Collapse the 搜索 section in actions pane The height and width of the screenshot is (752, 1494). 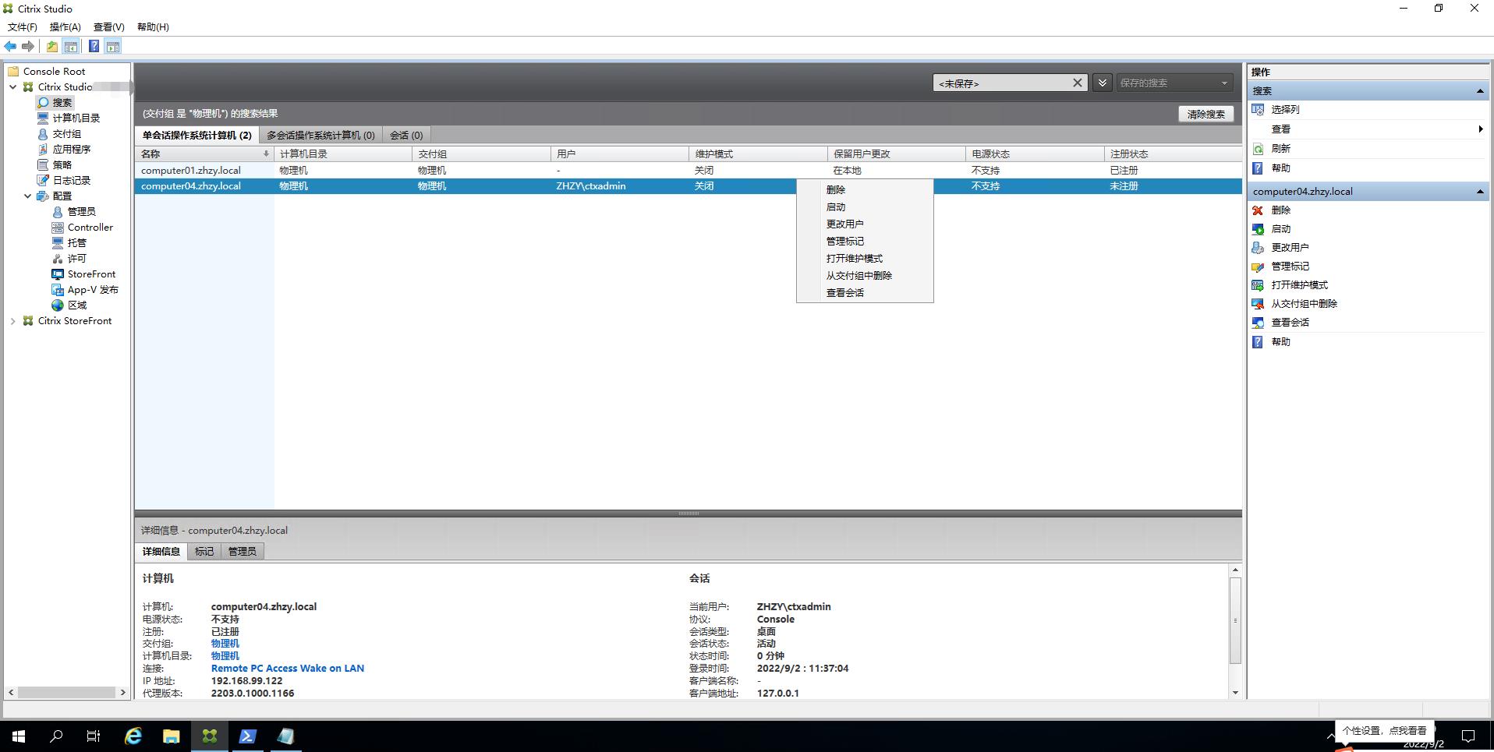[1480, 91]
